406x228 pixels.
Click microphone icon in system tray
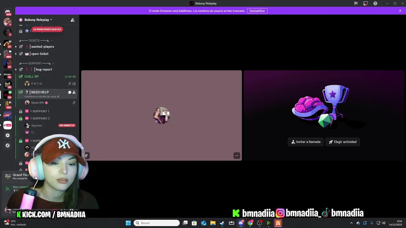pyautogui.click(x=372, y=223)
